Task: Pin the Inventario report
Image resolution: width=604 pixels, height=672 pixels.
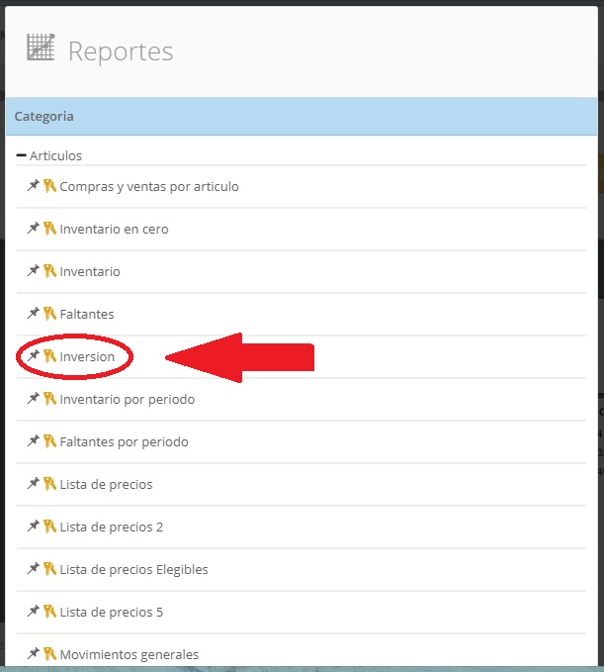Action: pos(33,271)
